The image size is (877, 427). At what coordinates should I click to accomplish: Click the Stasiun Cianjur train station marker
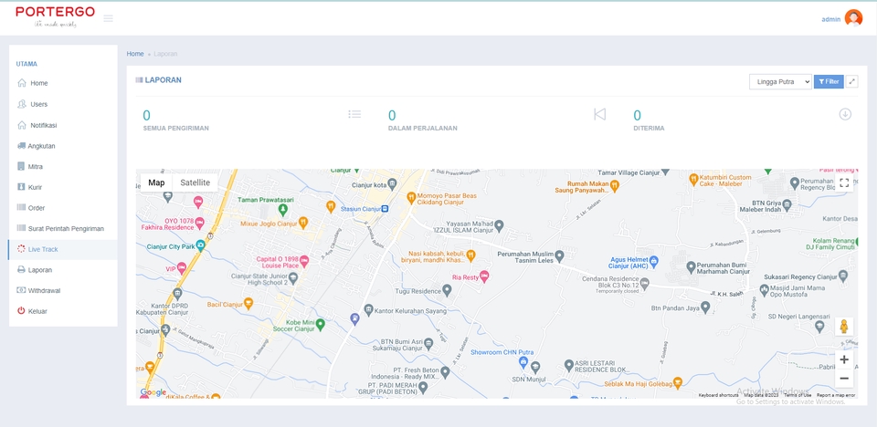[x=385, y=209]
